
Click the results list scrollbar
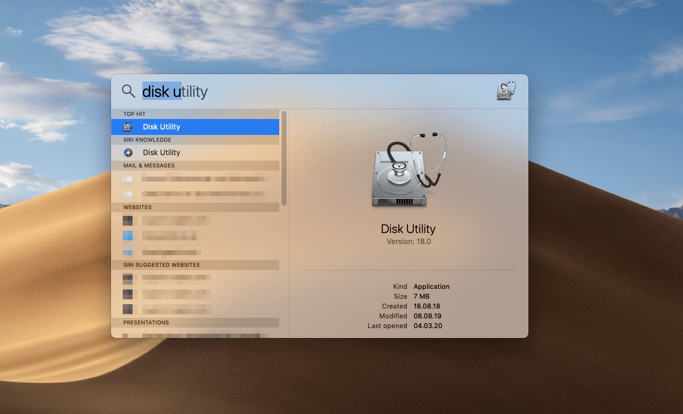[x=284, y=158]
